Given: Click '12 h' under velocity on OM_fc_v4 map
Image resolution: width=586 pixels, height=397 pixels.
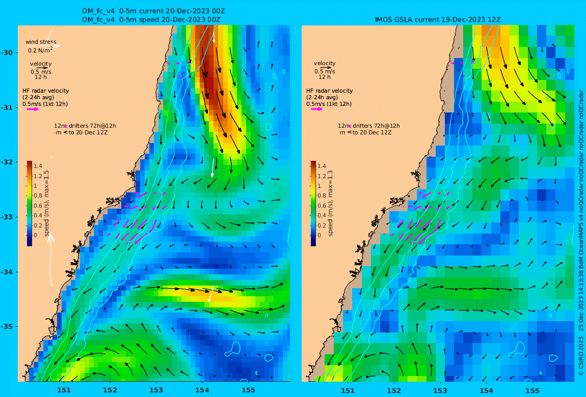Looking at the screenshot, I should [41, 77].
